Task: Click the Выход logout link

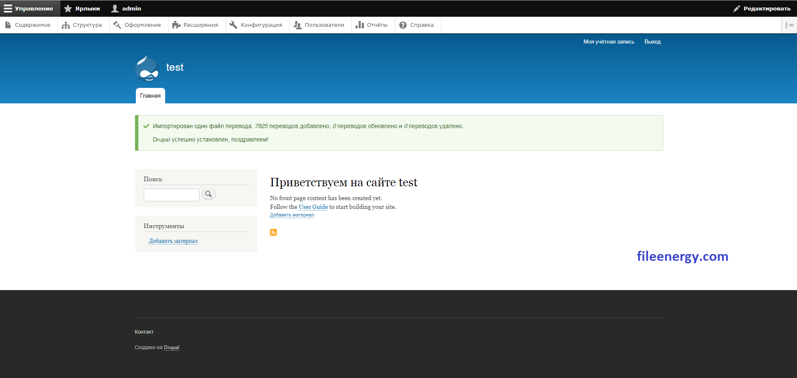Action: [x=652, y=42]
